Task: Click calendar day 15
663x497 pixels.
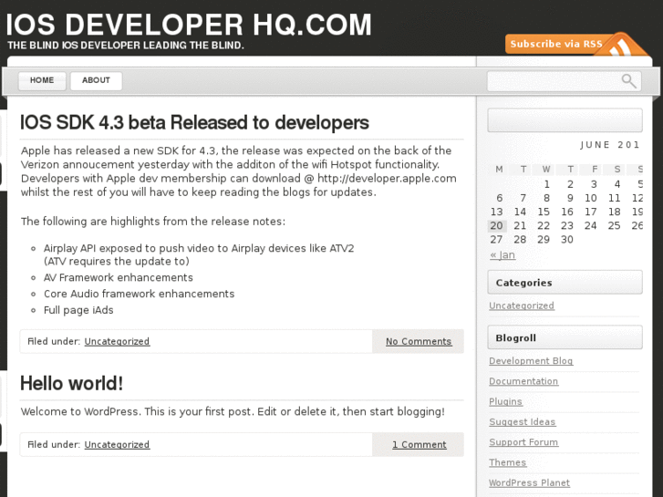Action: point(544,212)
